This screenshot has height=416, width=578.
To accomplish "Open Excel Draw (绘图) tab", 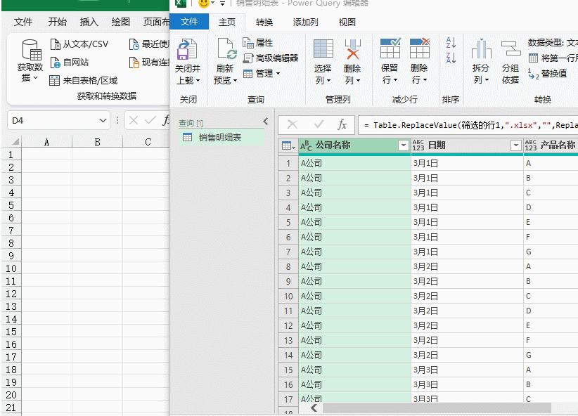I will 121,22.
